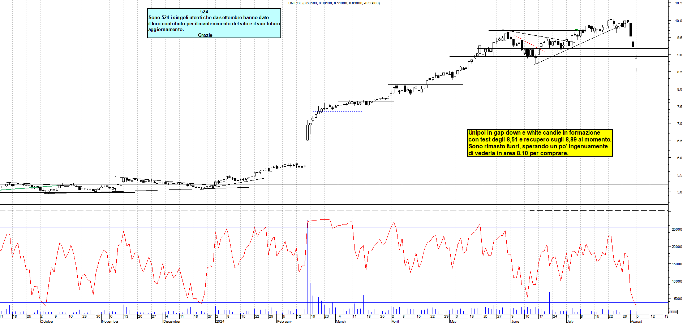Click the UNIPOL chart title text

334,3
